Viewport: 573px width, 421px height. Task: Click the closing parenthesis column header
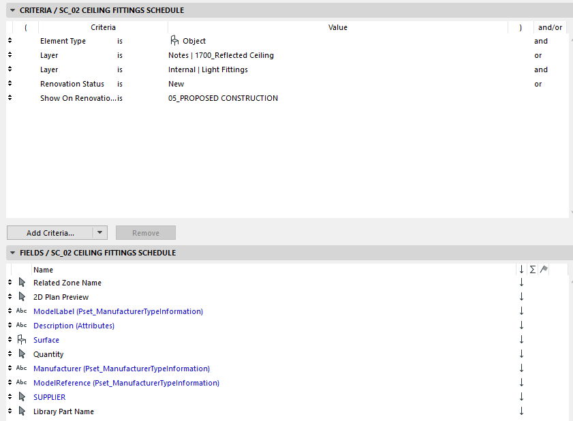[x=521, y=27]
